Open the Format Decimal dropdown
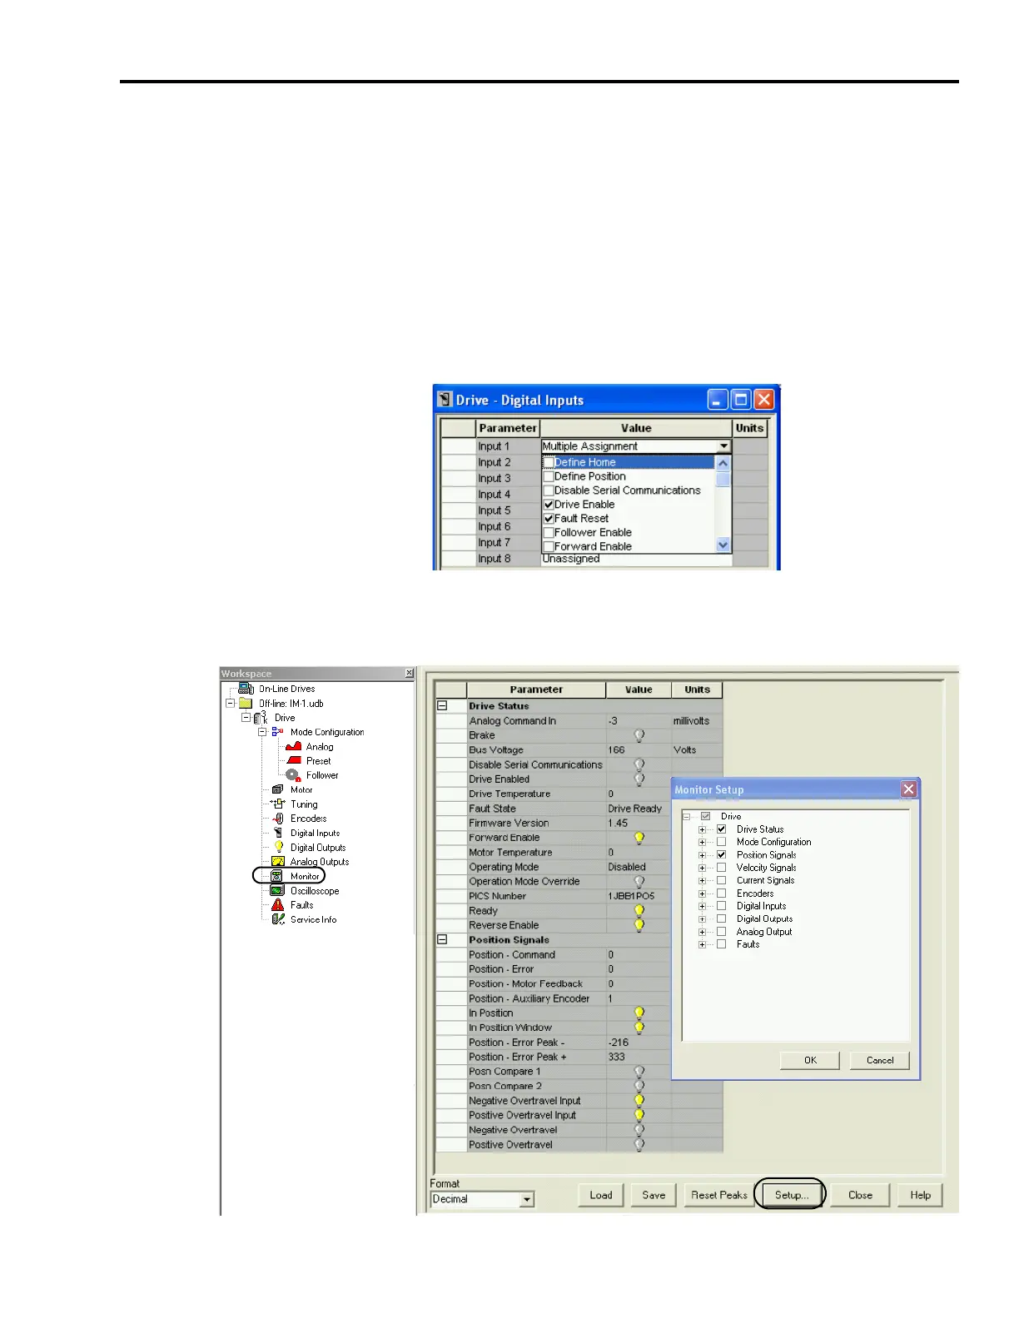This screenshot has width=1019, height=1319. [x=526, y=1200]
